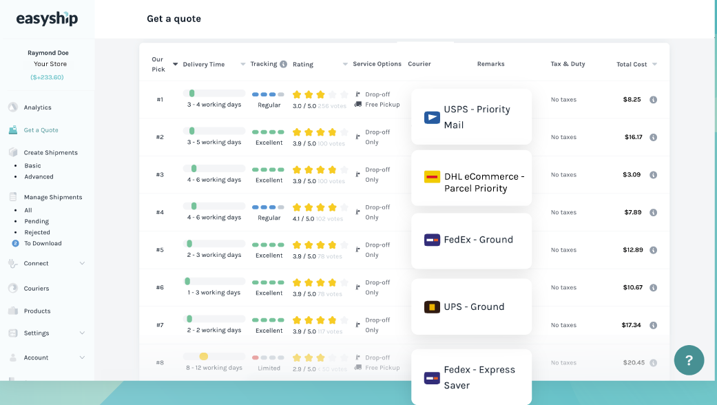717x405 pixels.
Task: Click the Analytics sidebar icon
Action: pyautogui.click(x=13, y=107)
